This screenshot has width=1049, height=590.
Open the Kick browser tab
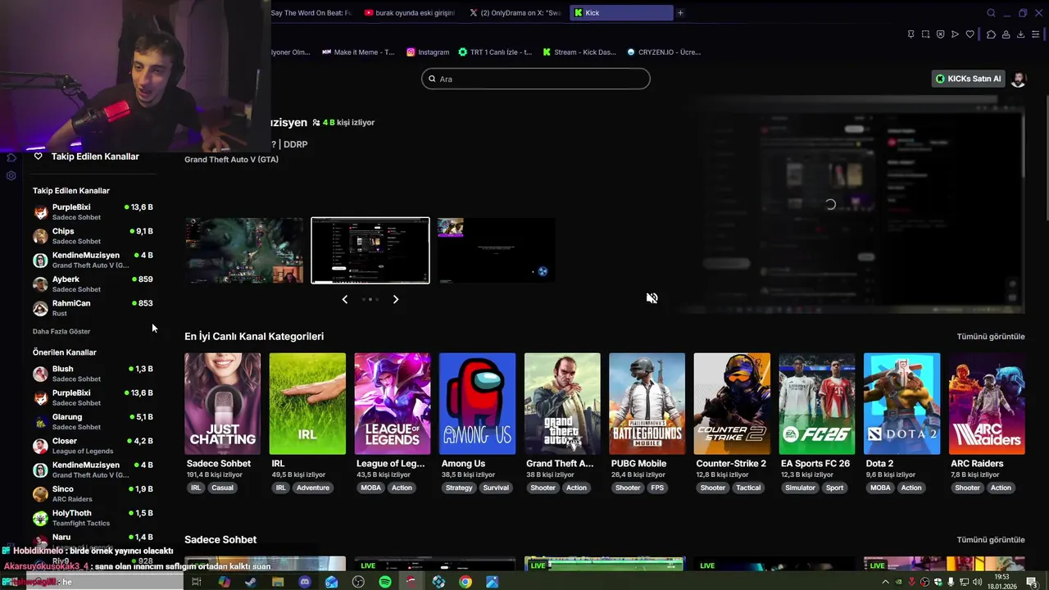point(621,13)
